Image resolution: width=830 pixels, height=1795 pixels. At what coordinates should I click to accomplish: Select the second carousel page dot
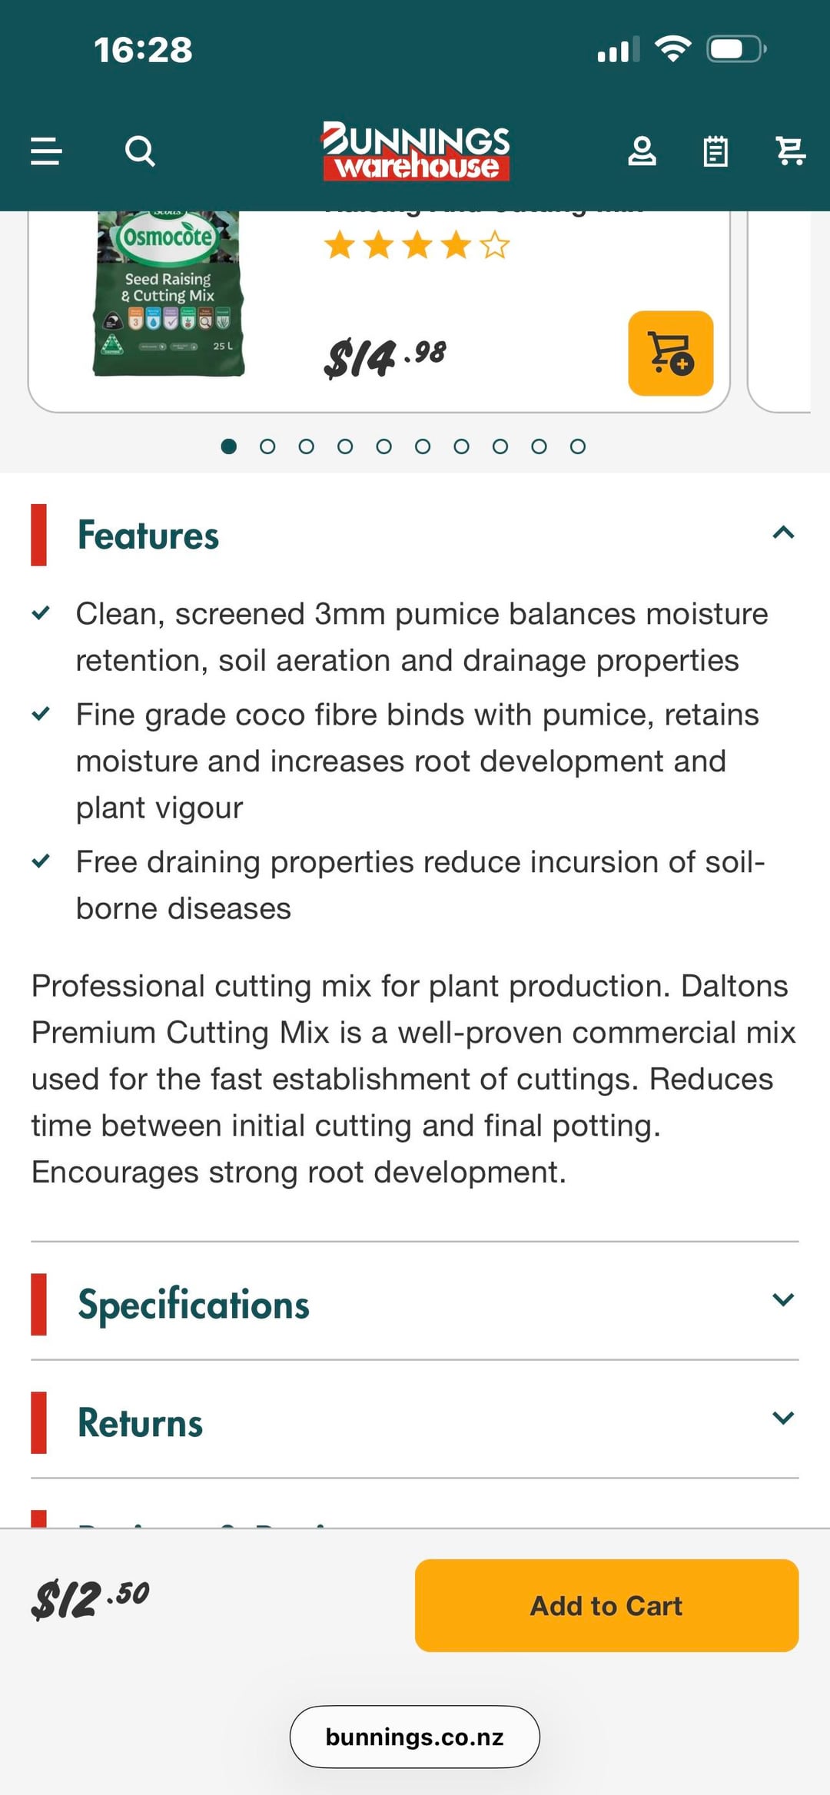(267, 446)
